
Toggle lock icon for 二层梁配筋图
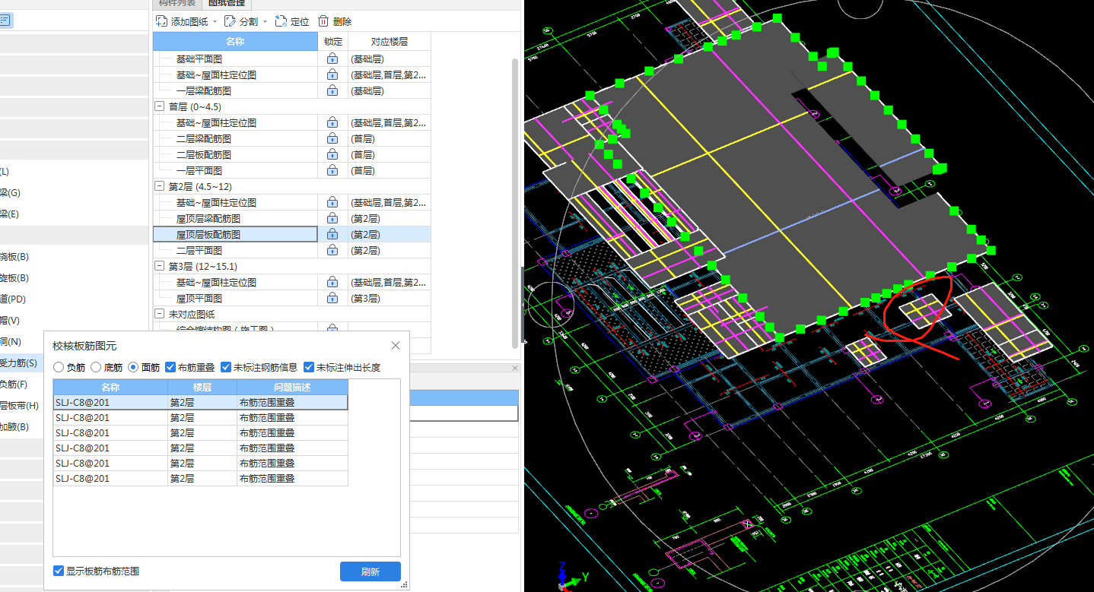coord(332,138)
